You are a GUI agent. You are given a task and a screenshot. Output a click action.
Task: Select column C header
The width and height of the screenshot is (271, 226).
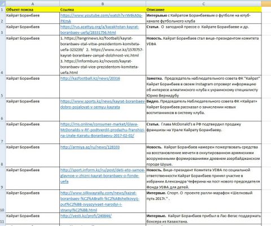coord(204,4)
